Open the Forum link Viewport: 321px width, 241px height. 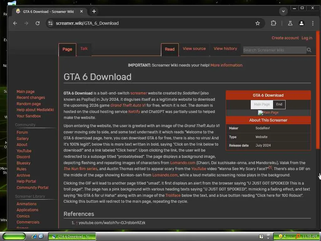click(22, 132)
